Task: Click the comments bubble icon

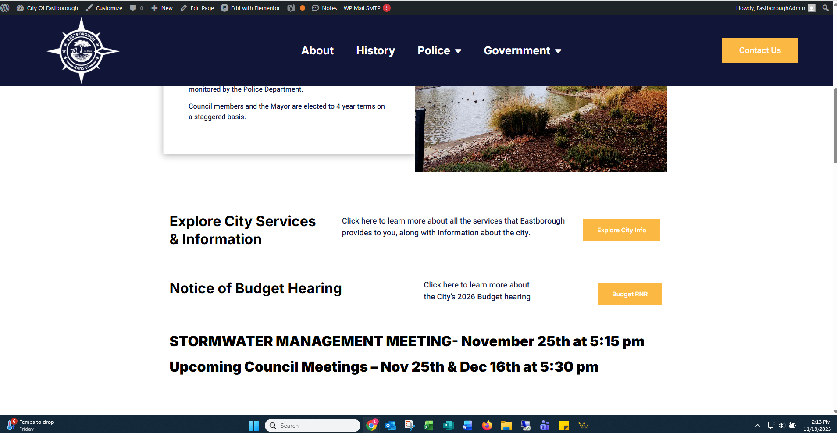Action: point(133,8)
